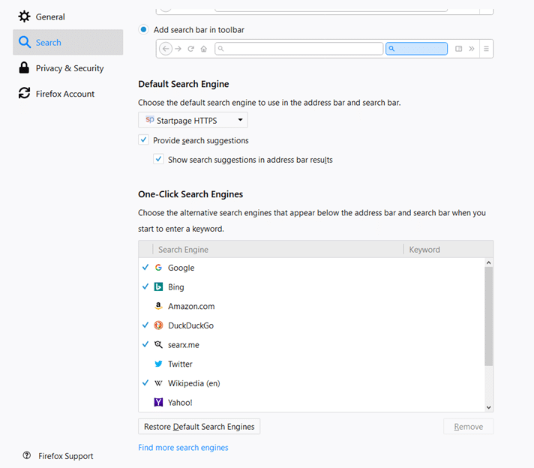Screen dimensions: 534x468
Task: Click the reload icon in toolbar preview
Action: point(190,49)
